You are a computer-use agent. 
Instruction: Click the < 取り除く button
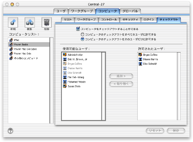point(121,84)
